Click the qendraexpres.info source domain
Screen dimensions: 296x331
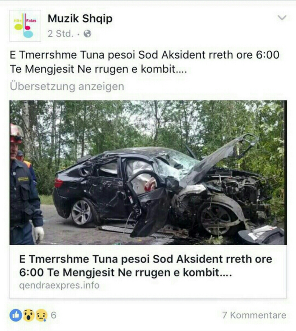click(59, 285)
